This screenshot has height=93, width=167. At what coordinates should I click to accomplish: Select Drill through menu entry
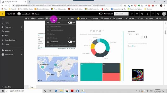54,42
